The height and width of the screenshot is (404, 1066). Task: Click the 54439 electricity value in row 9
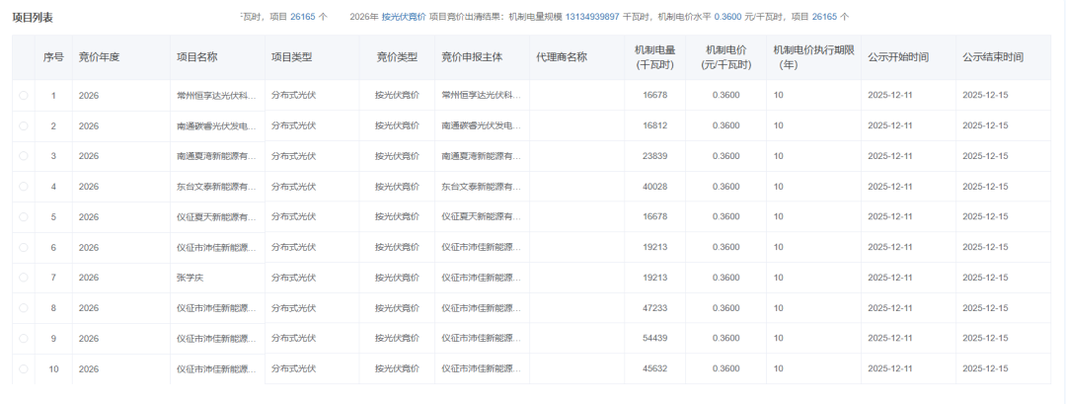[655, 339]
